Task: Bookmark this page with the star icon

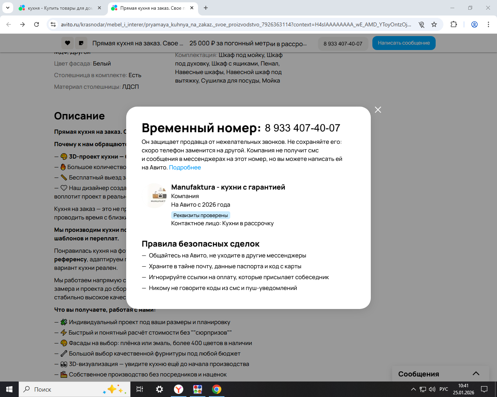Action: pyautogui.click(x=434, y=24)
